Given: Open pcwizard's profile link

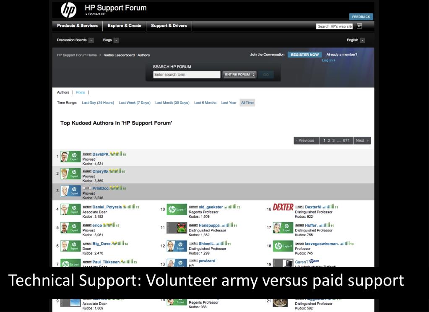Looking at the screenshot, I should (207, 261).
